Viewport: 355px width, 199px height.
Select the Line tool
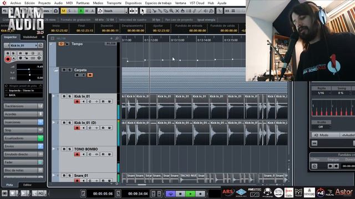[200, 11]
